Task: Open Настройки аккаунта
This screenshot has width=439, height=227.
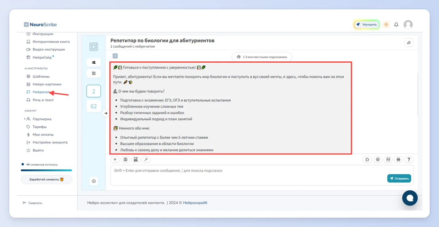Action: coord(47,142)
